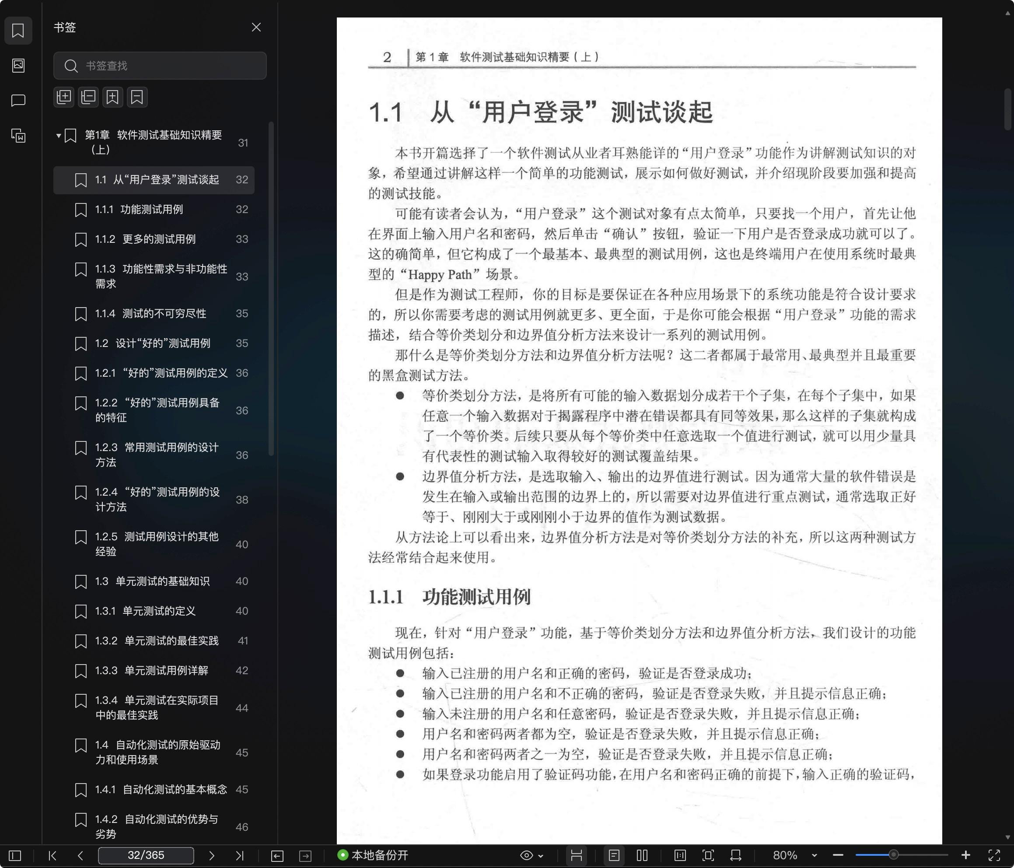This screenshot has width=1014, height=868.
Task: Select two-page view
Action: [x=642, y=855]
